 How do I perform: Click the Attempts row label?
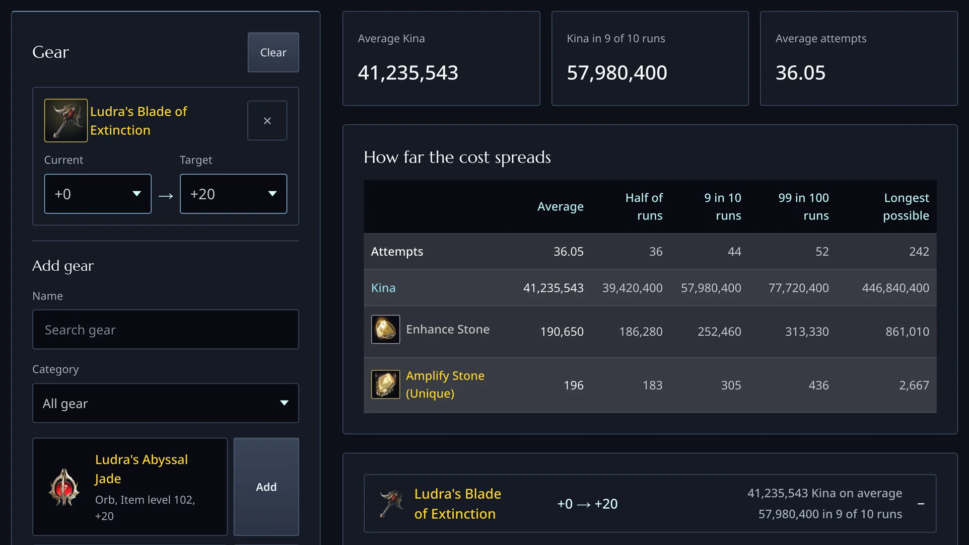397,252
